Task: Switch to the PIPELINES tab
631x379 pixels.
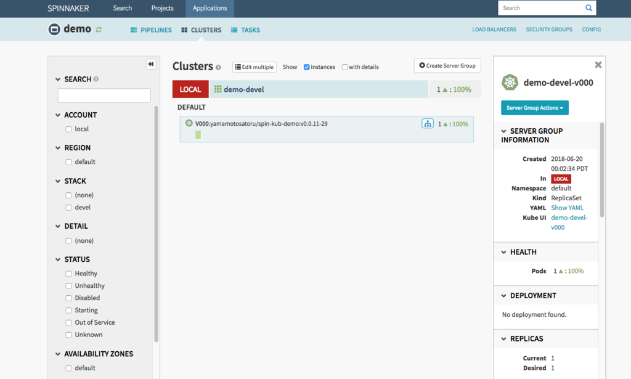Action: (x=151, y=30)
